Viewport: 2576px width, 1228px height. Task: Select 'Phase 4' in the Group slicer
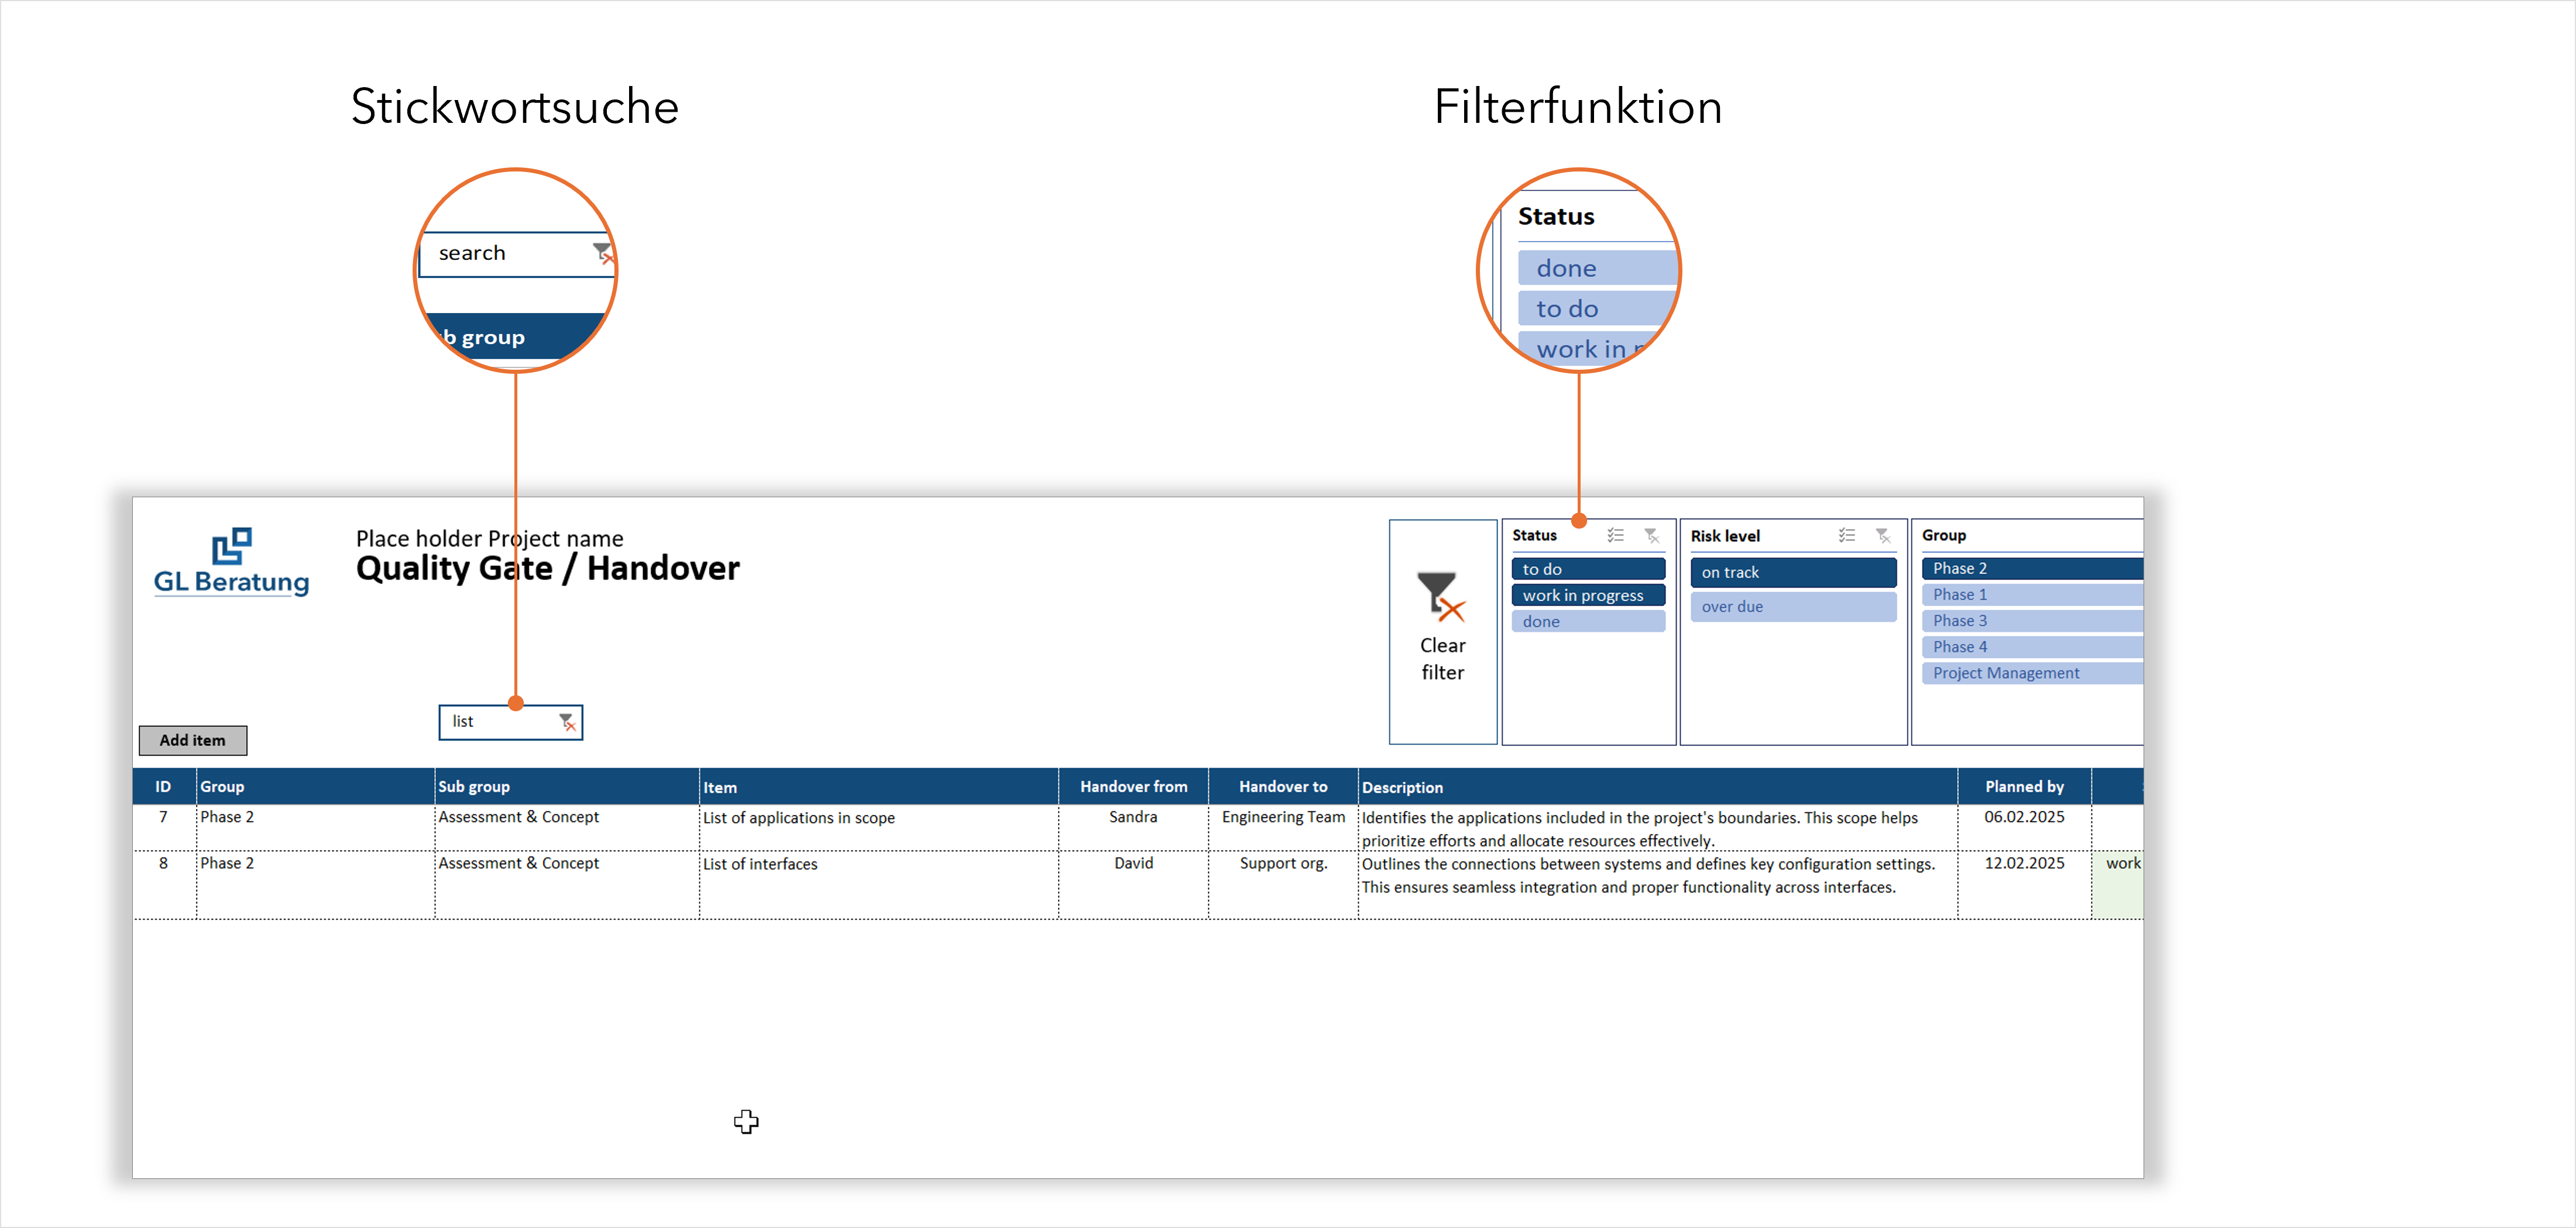(2032, 646)
